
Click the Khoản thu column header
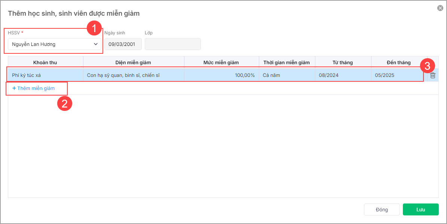click(45, 62)
